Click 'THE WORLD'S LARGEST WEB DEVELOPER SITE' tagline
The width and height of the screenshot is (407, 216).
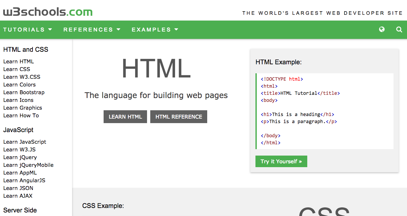coord(322,13)
